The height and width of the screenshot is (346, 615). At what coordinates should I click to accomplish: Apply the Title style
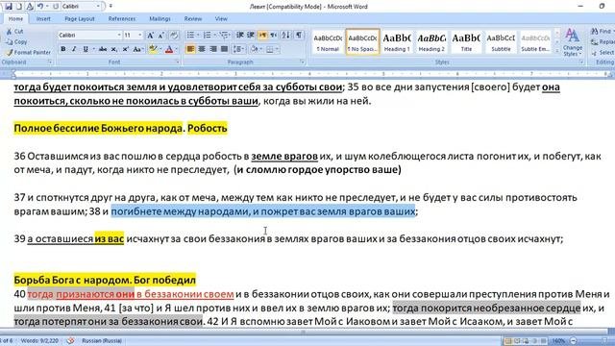(x=466, y=41)
